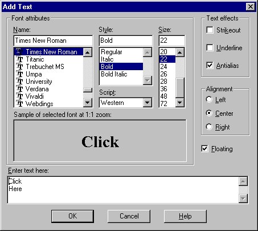
Task: Click the Help button
Action: pos(185,216)
